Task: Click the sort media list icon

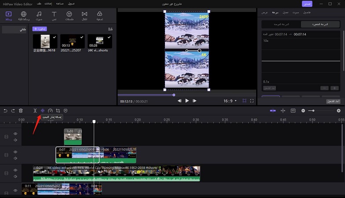Action: [x=110, y=29]
